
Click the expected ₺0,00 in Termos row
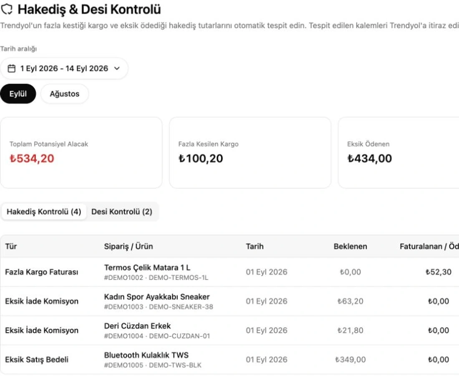click(351, 272)
